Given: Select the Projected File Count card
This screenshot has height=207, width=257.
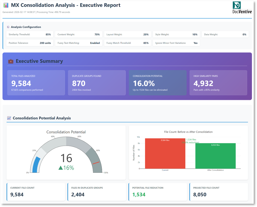Looking at the screenshot, I should tap(218, 192).
